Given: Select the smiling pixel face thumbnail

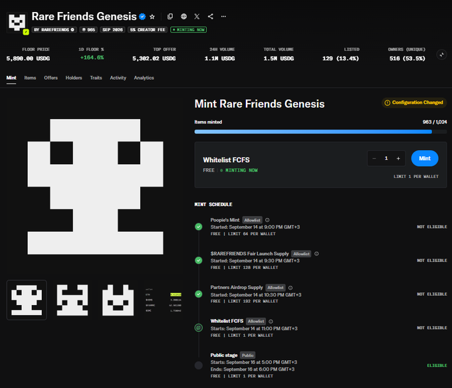Looking at the screenshot, I should tap(118, 300).
